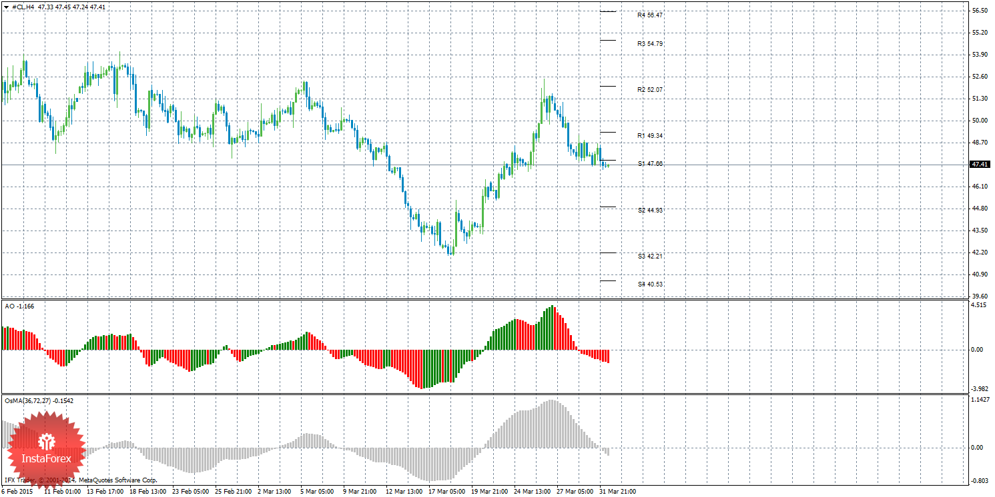Click the 24 Mar 13:00 time label
The width and height of the screenshot is (995, 497).
point(533,492)
